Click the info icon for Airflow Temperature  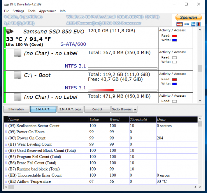tap(6, 182)
